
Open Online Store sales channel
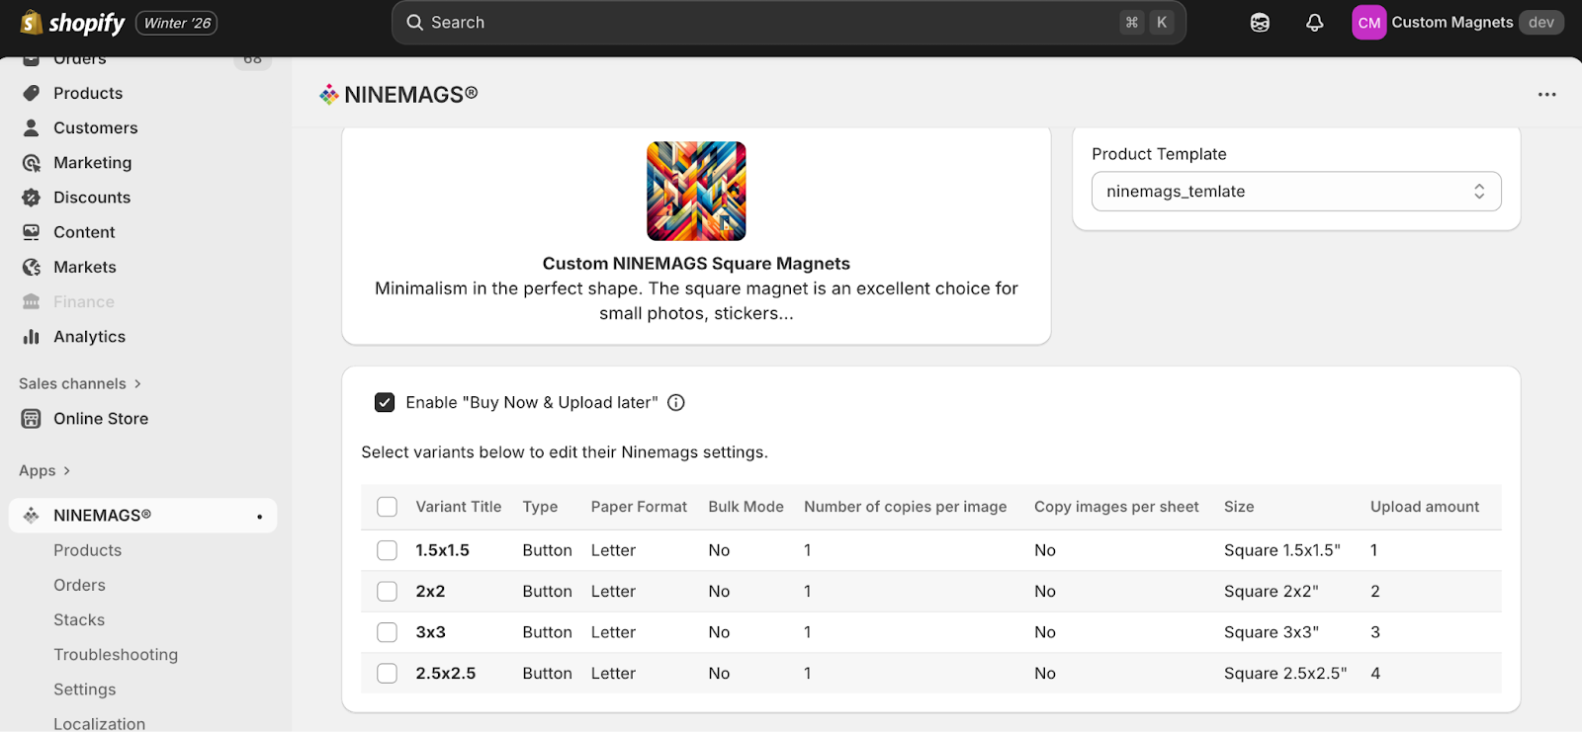pos(101,419)
